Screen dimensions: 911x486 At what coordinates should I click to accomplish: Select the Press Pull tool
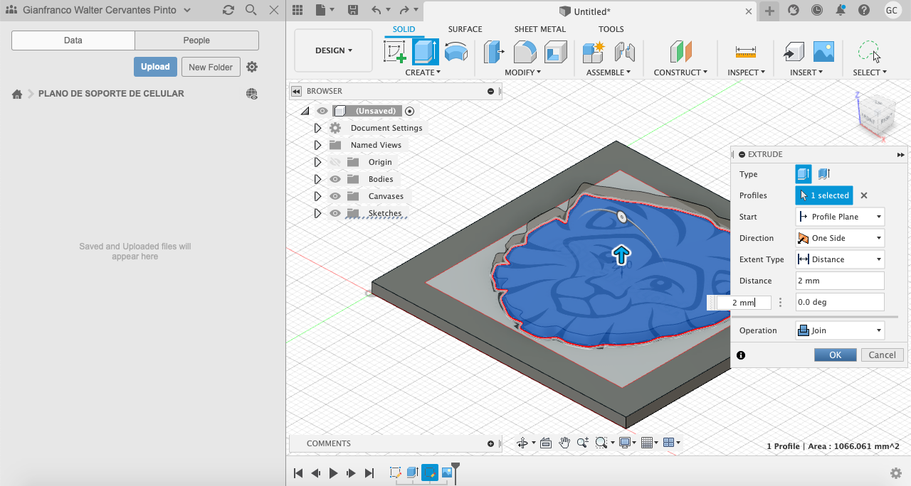coord(494,52)
